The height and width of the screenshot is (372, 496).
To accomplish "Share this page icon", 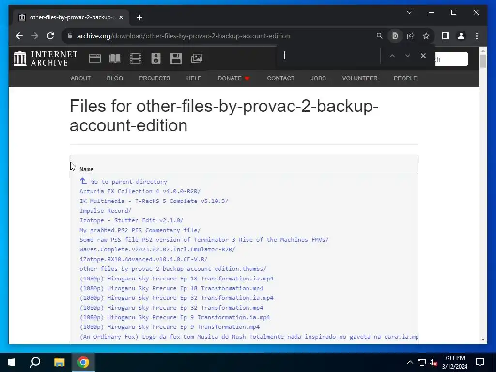I will (411, 36).
